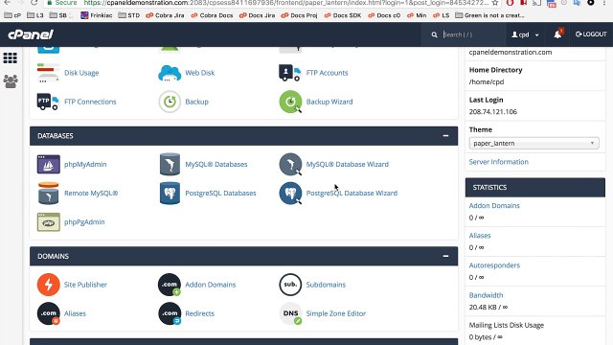Open the phpPgAdmin icon

(x=49, y=222)
